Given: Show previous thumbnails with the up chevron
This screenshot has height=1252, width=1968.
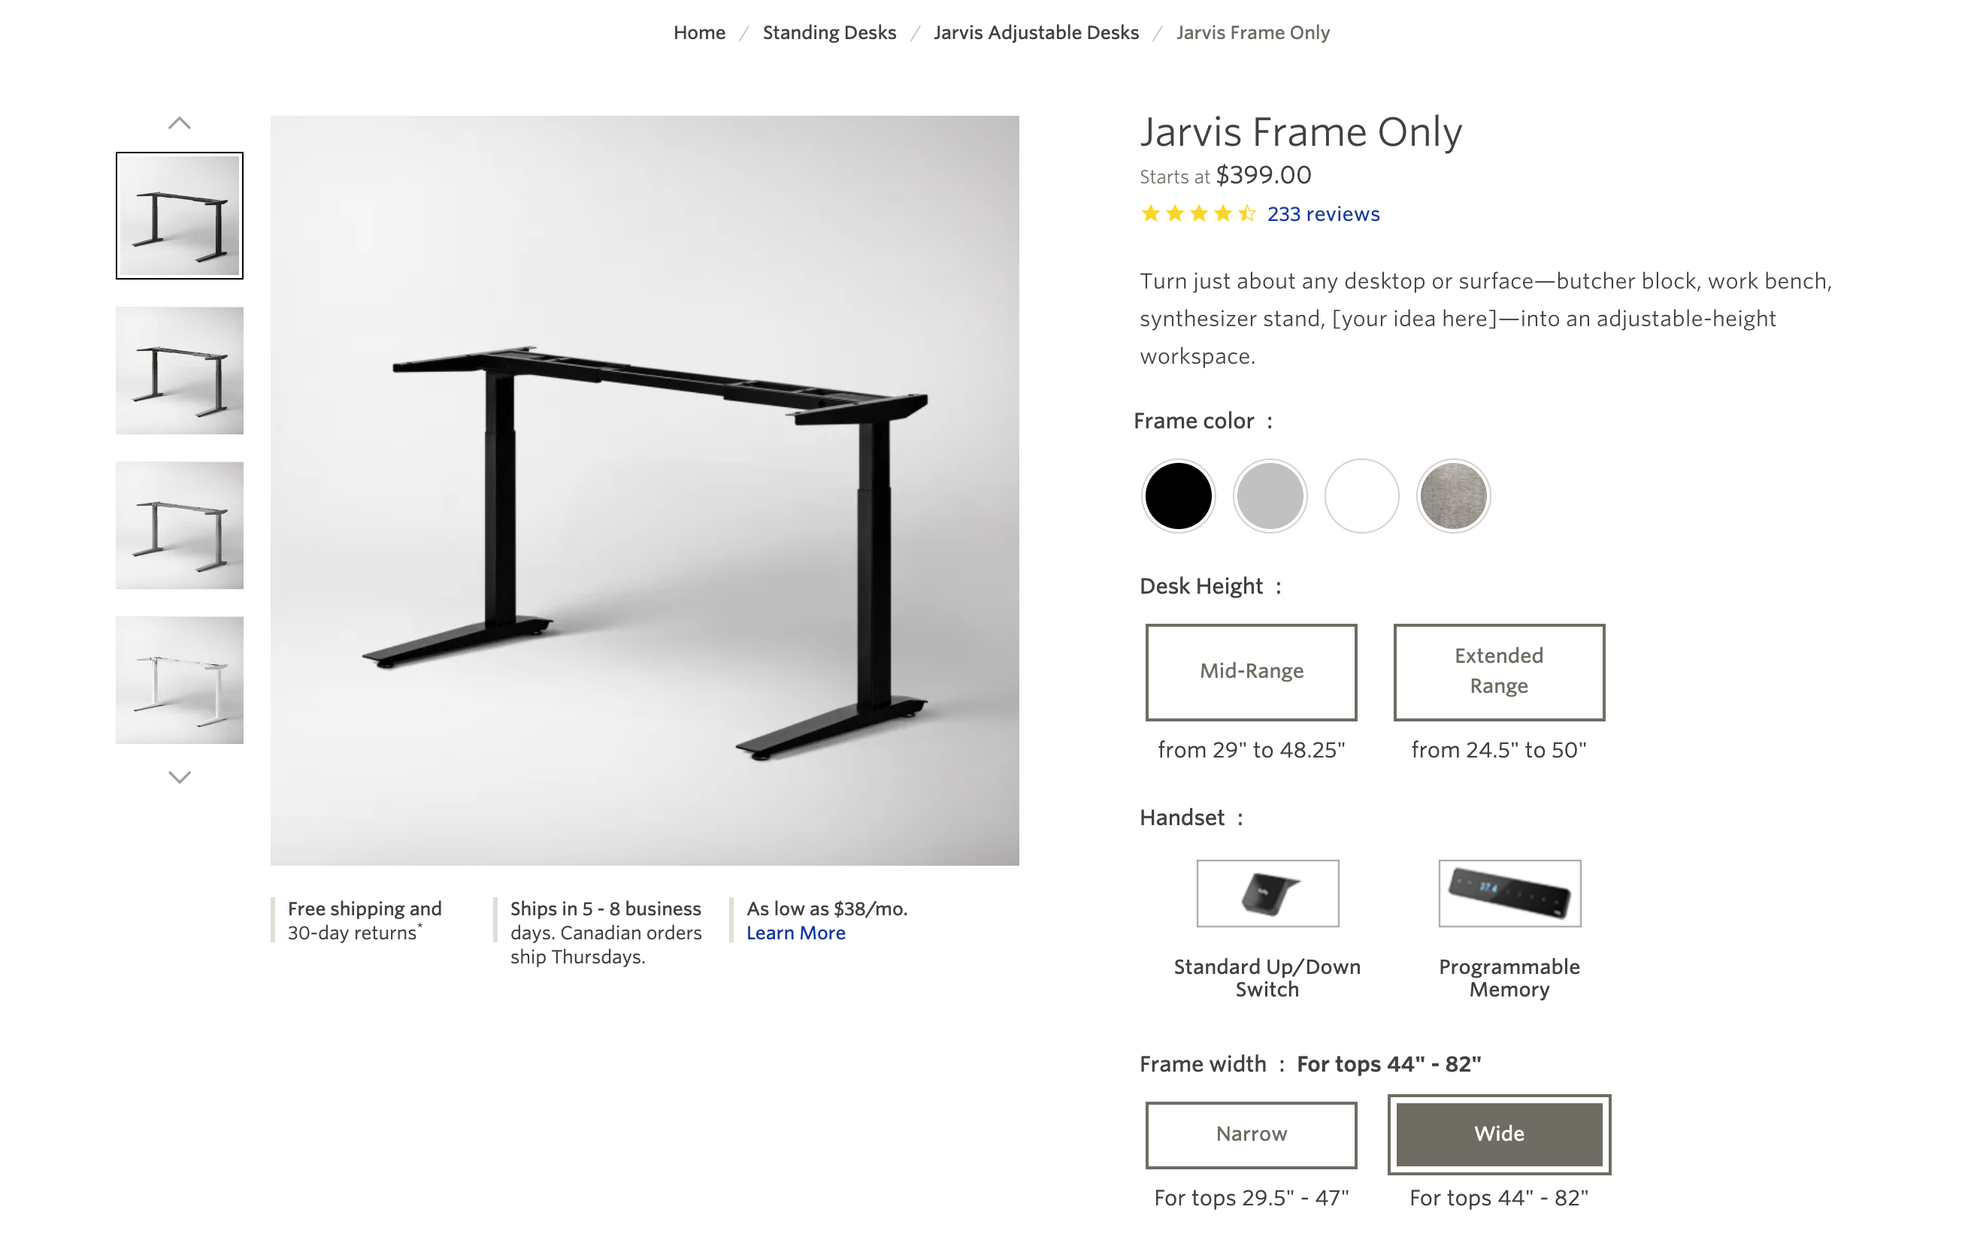Looking at the screenshot, I should point(180,123).
